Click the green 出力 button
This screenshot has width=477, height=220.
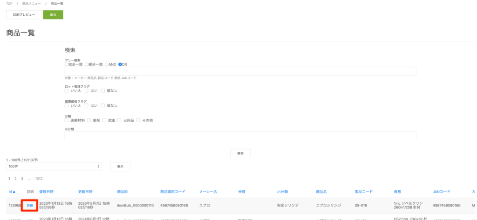53,15
